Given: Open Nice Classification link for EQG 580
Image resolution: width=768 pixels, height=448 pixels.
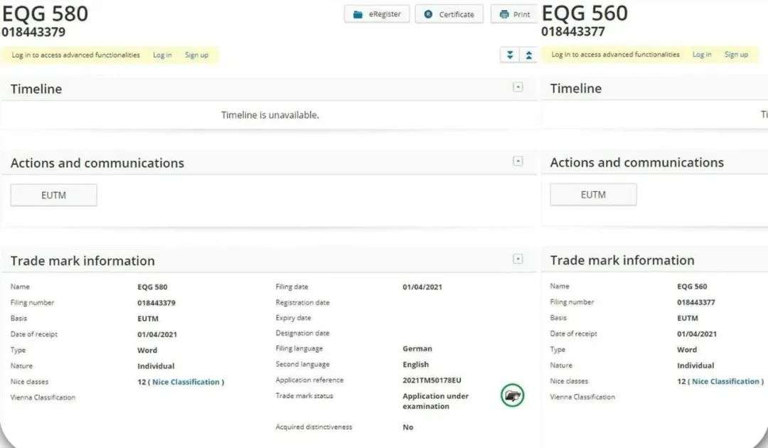Looking at the screenshot, I should tap(186, 382).
